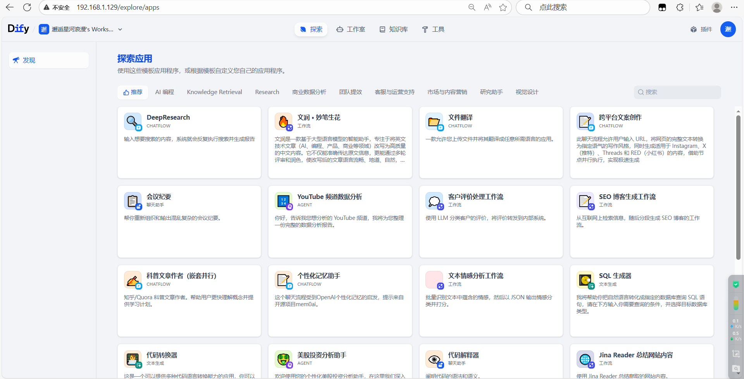Click the Dify logo

[19, 29]
